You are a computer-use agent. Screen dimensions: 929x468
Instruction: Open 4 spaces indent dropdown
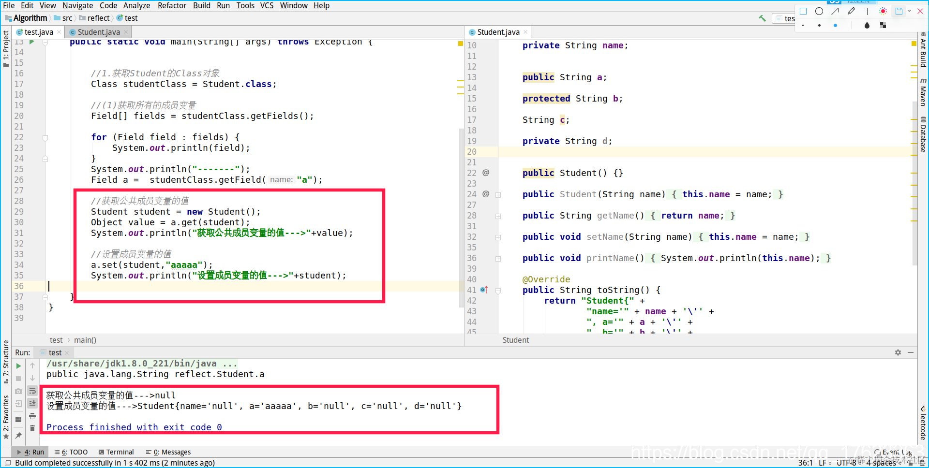pos(884,463)
